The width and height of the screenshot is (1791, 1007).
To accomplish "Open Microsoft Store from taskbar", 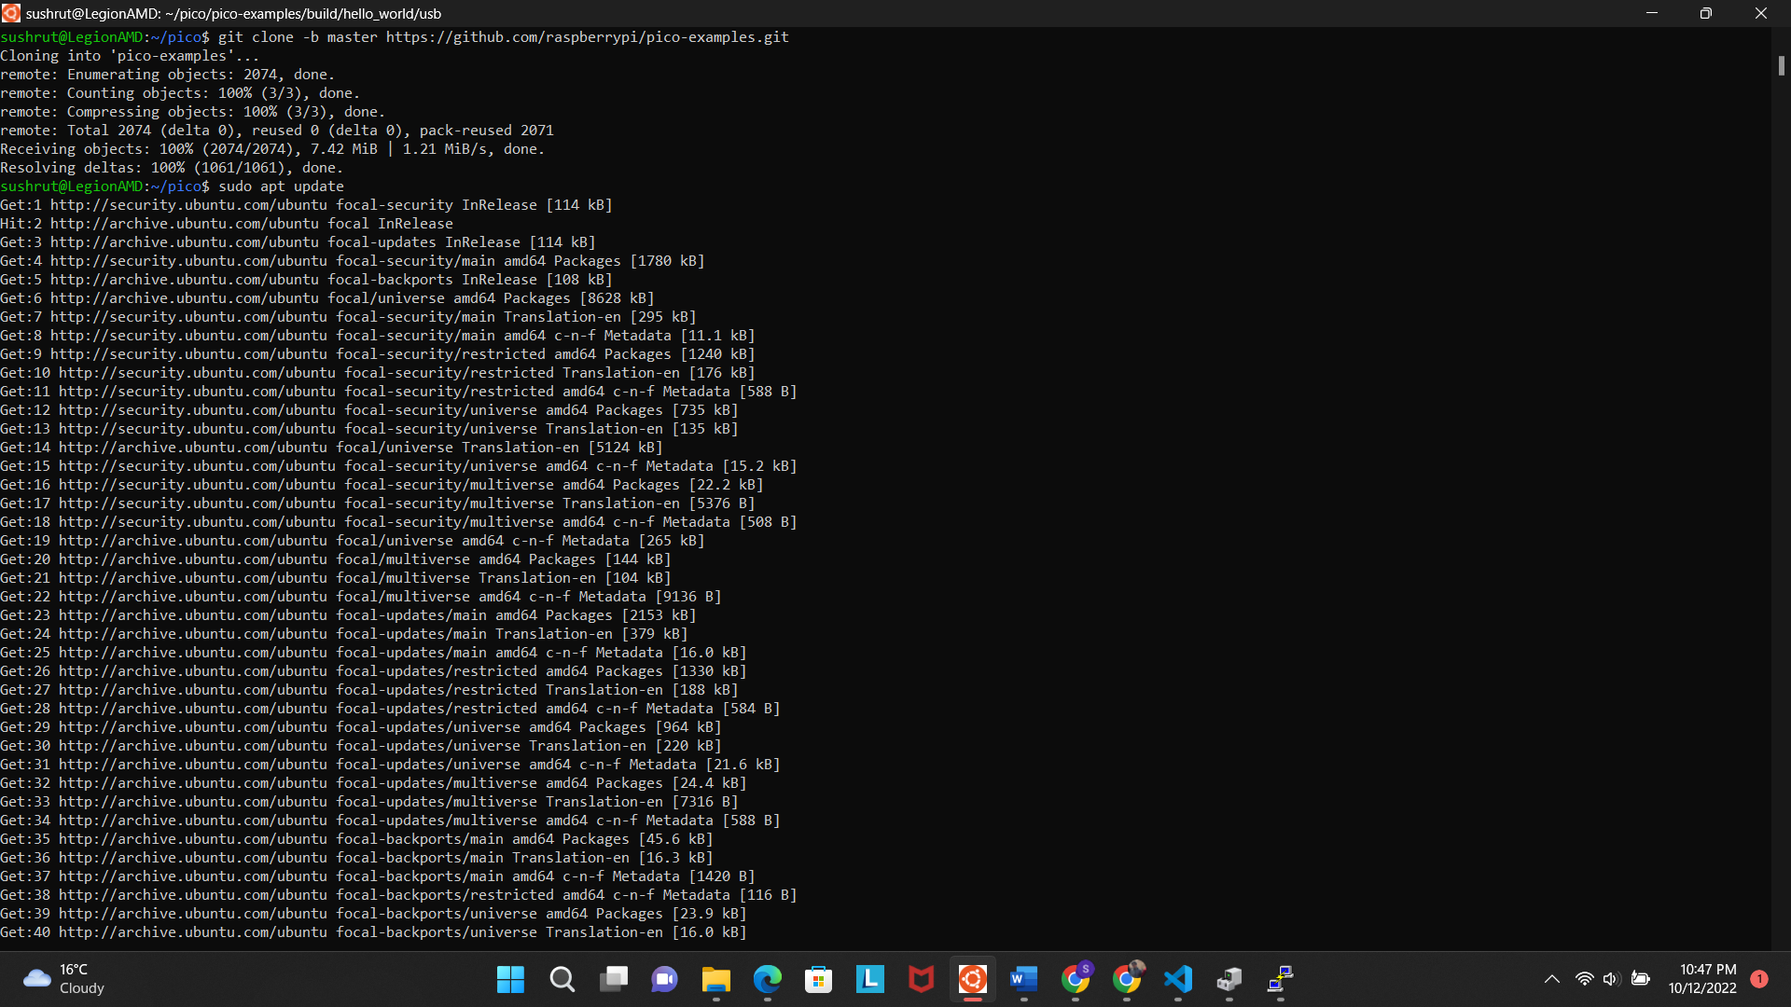I will (x=818, y=979).
